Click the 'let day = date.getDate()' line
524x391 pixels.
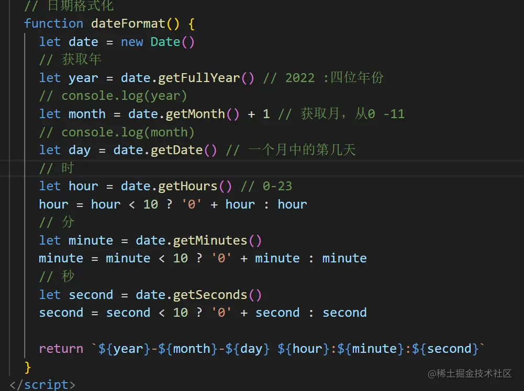(128, 150)
